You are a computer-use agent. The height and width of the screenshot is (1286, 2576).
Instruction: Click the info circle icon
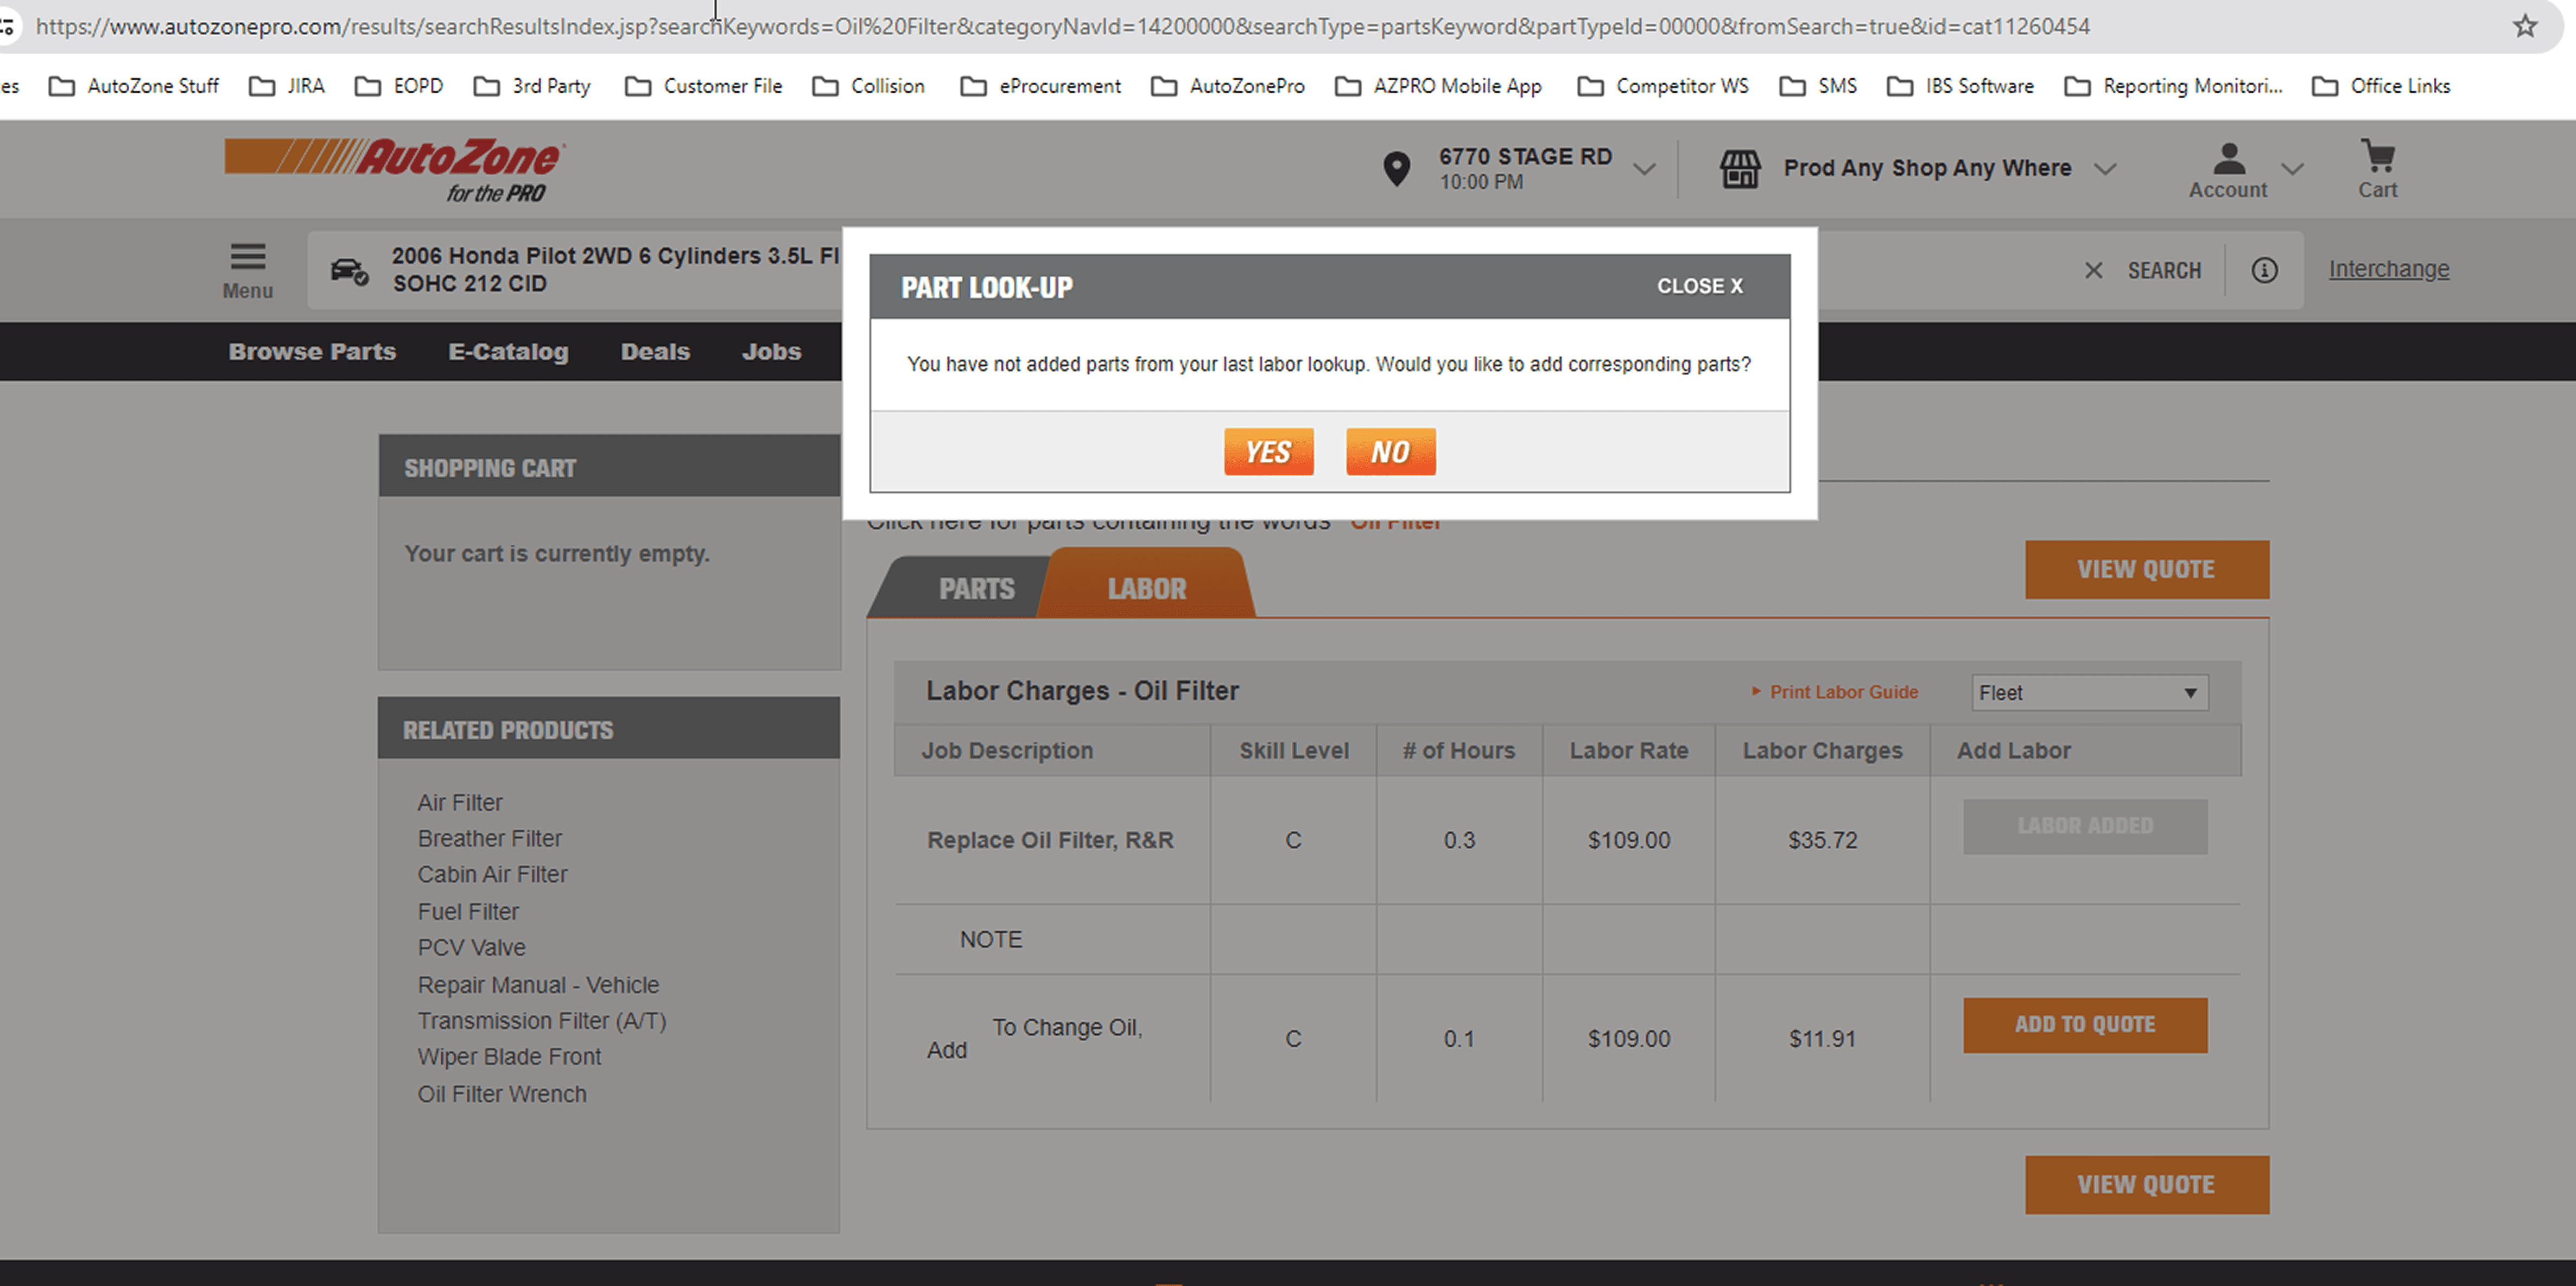click(x=2264, y=270)
